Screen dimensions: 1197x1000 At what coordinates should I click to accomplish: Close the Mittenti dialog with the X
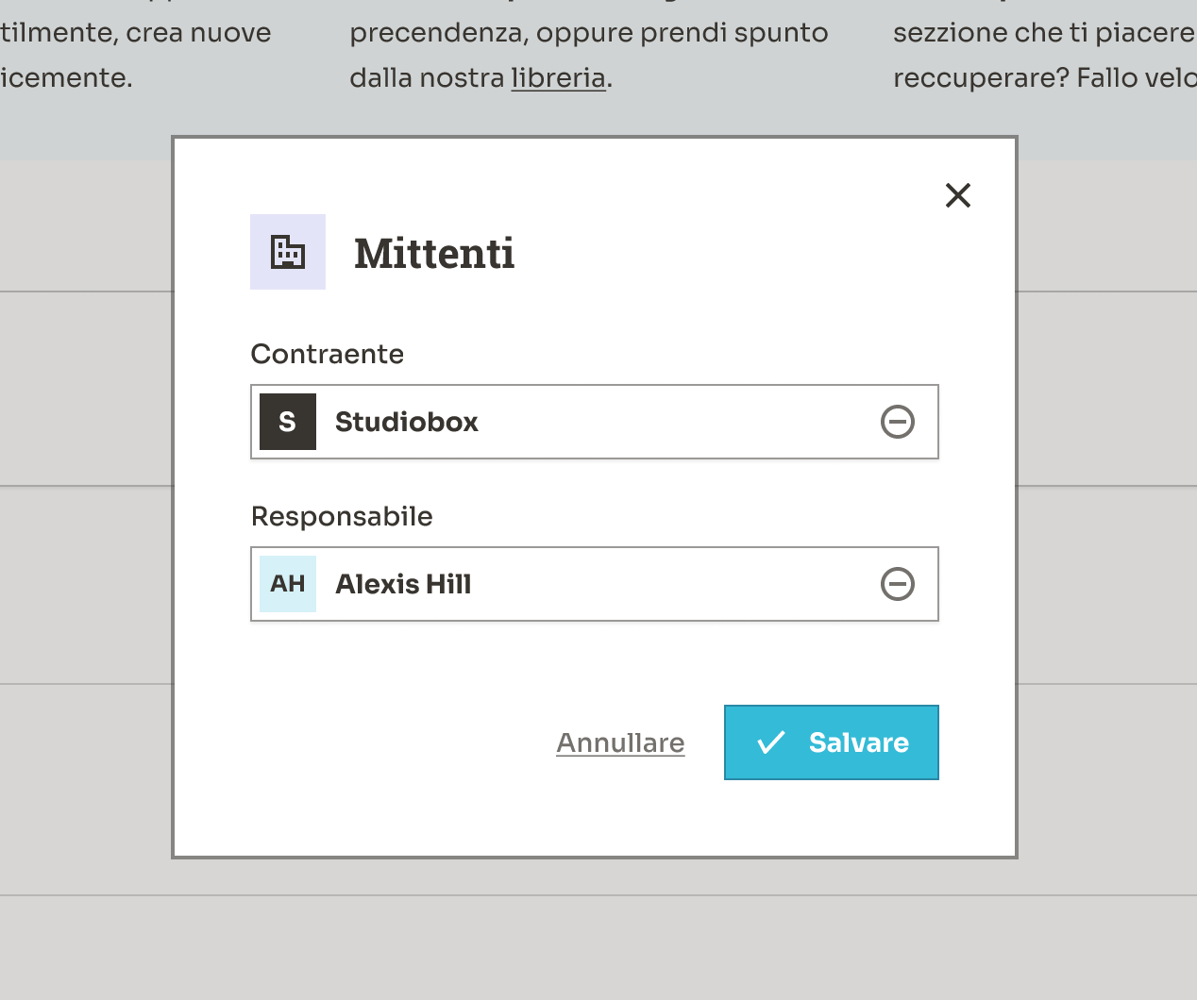(958, 195)
